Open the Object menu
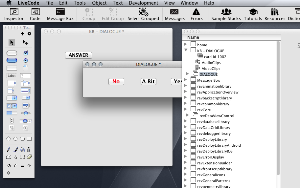The image size is (300, 188). pyautogui.click(x=99, y=3)
